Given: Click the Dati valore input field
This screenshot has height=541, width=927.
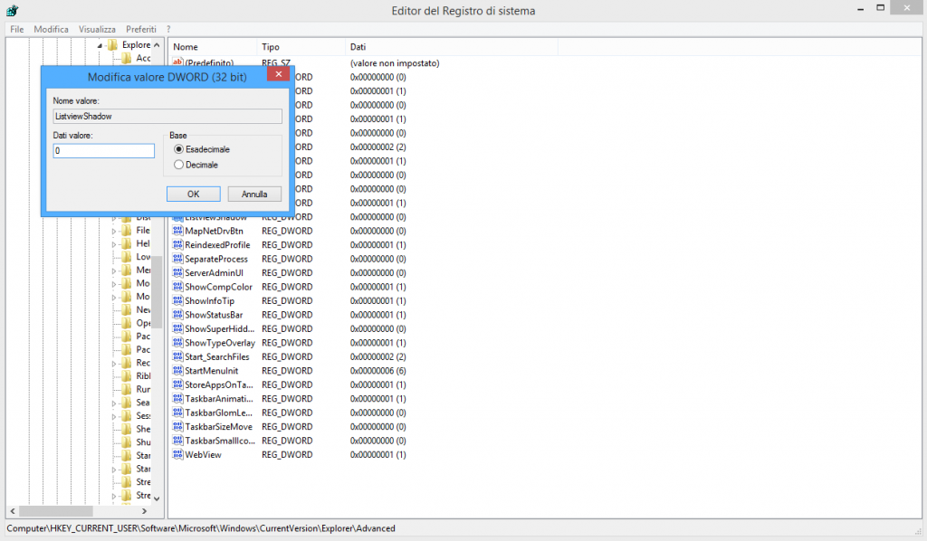Looking at the screenshot, I should pyautogui.click(x=103, y=151).
